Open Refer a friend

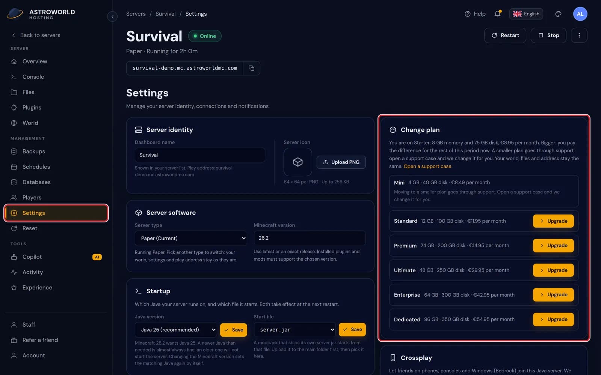click(56, 340)
